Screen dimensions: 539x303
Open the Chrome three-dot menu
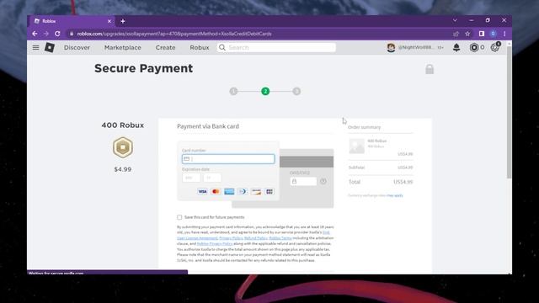(504, 34)
